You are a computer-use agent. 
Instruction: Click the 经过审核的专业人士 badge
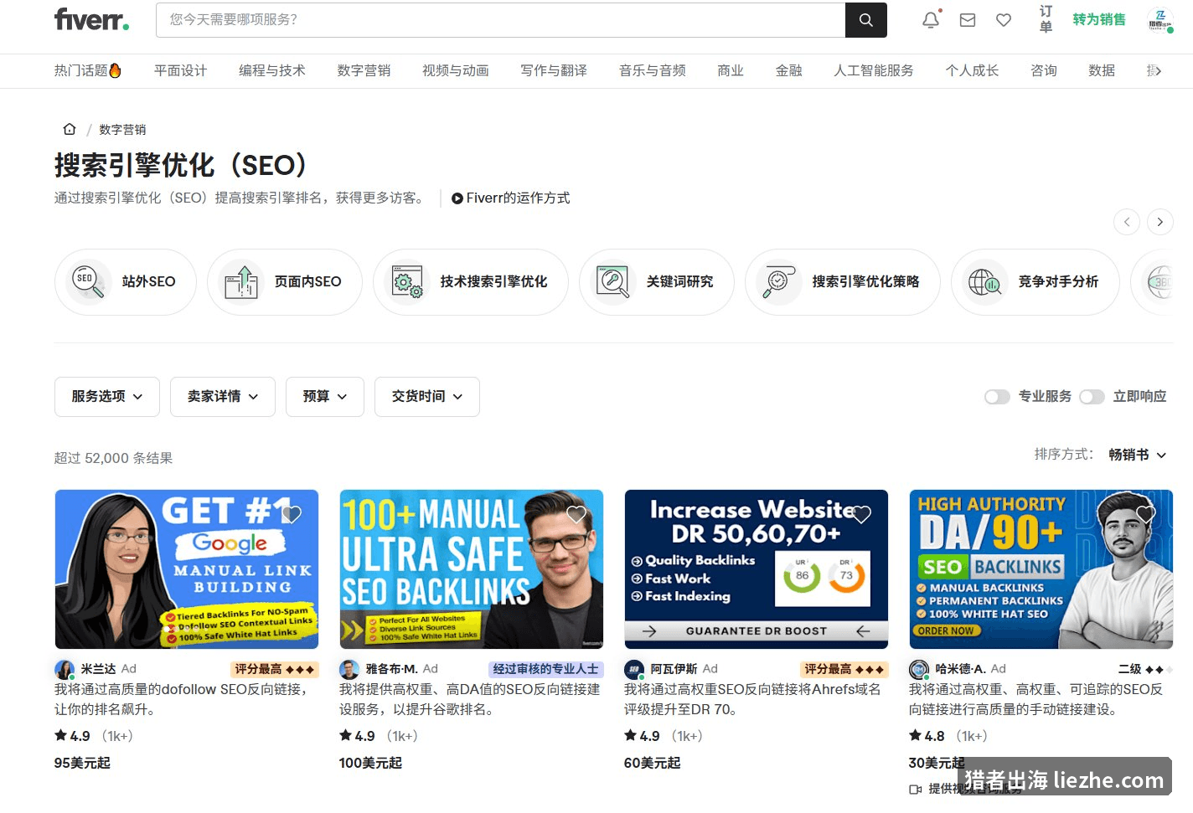(x=545, y=669)
